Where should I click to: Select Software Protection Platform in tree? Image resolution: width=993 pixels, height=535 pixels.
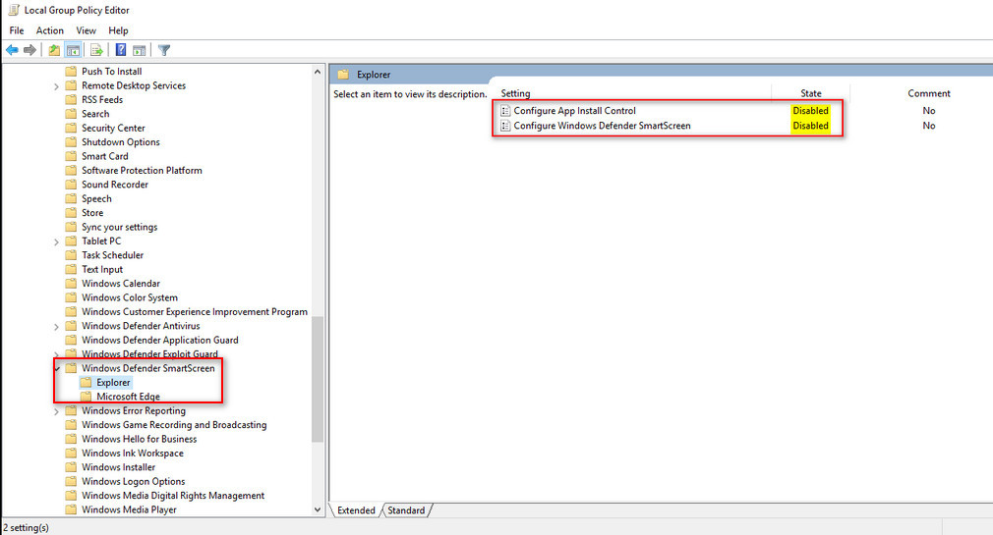click(x=142, y=170)
